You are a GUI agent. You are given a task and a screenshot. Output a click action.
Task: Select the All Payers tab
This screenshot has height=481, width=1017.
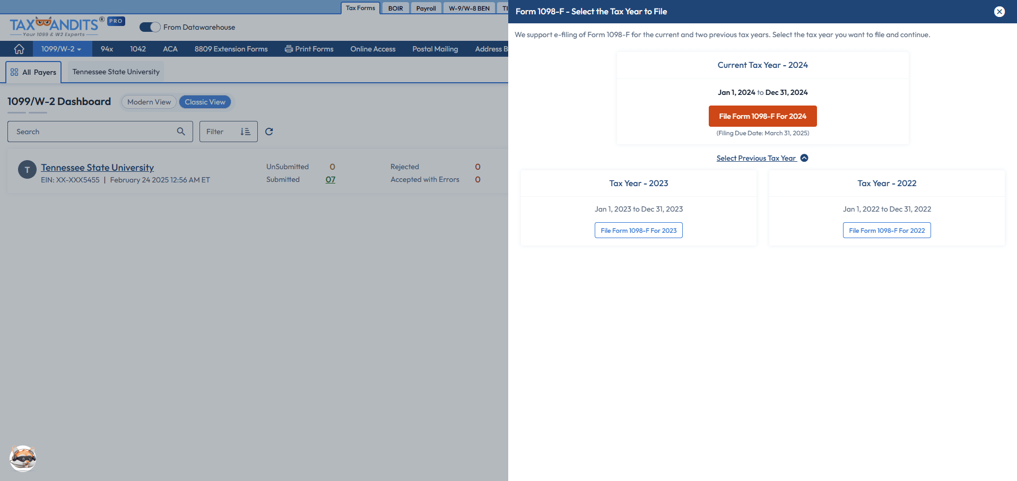33,72
